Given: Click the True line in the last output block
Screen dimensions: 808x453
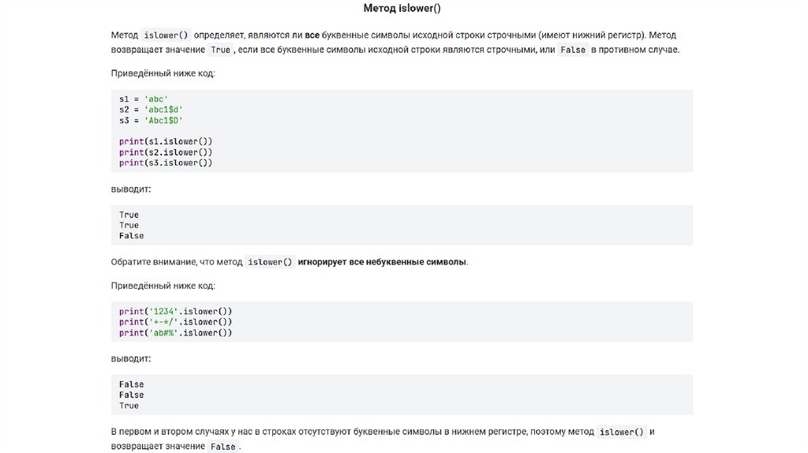Looking at the screenshot, I should coord(129,406).
